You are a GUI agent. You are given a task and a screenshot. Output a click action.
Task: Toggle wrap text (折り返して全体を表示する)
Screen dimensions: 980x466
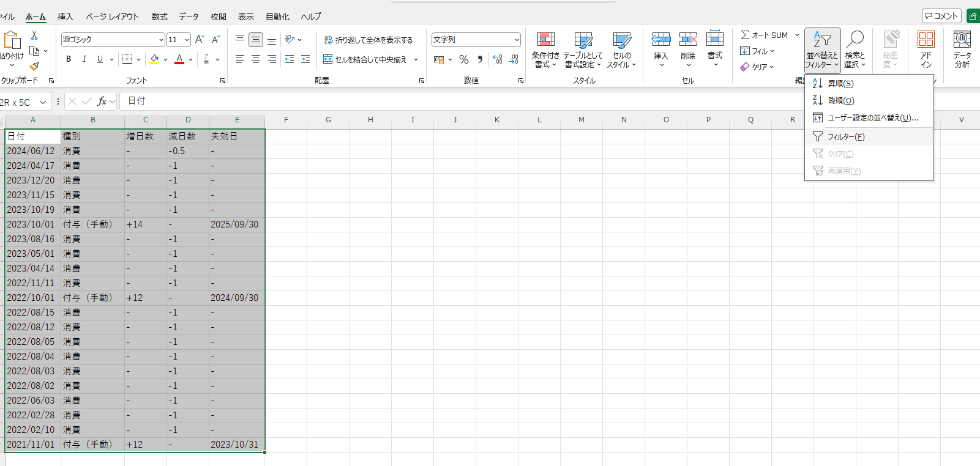(368, 40)
